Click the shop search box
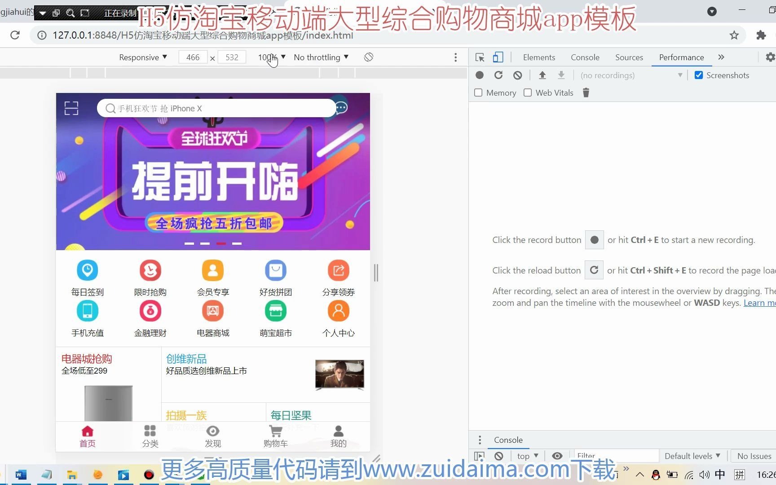 coord(216,108)
